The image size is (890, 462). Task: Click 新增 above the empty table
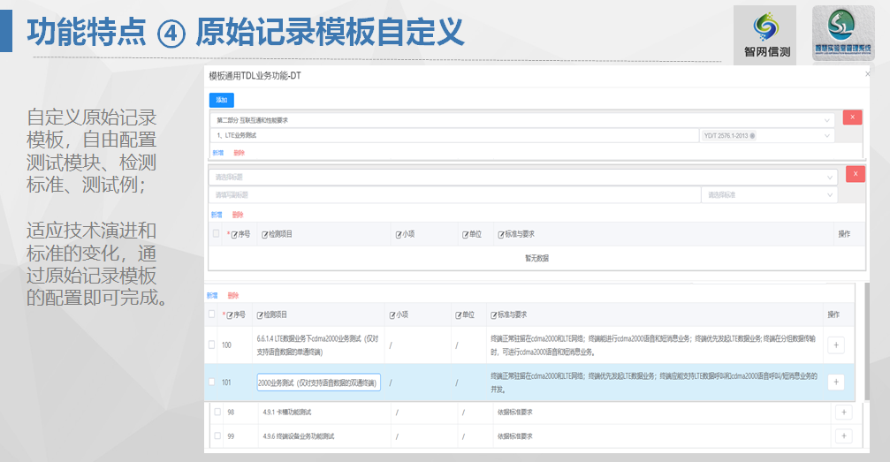[217, 215]
